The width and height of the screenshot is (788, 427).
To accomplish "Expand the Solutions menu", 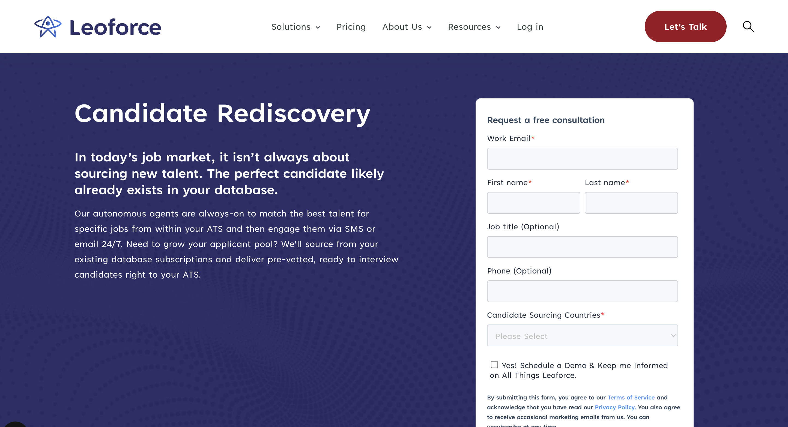I will (x=295, y=27).
